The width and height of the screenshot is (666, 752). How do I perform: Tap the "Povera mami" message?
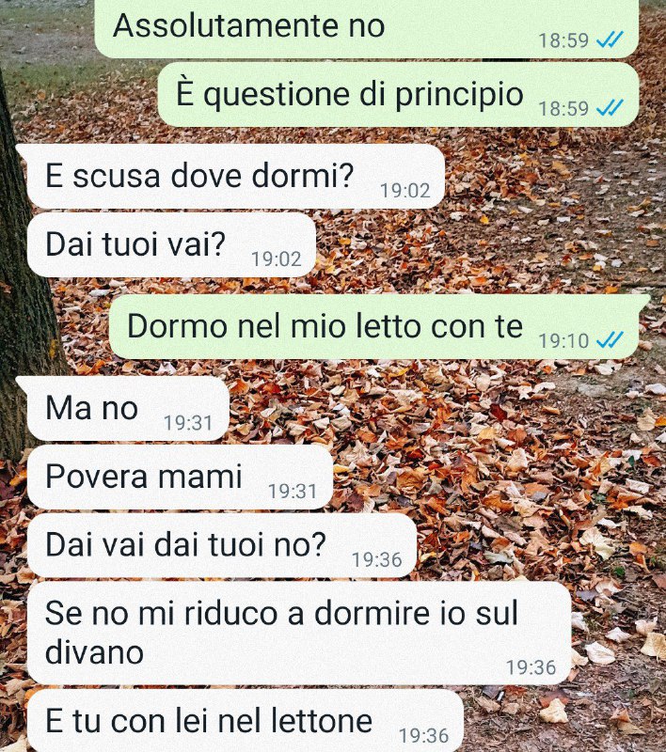click(x=180, y=477)
